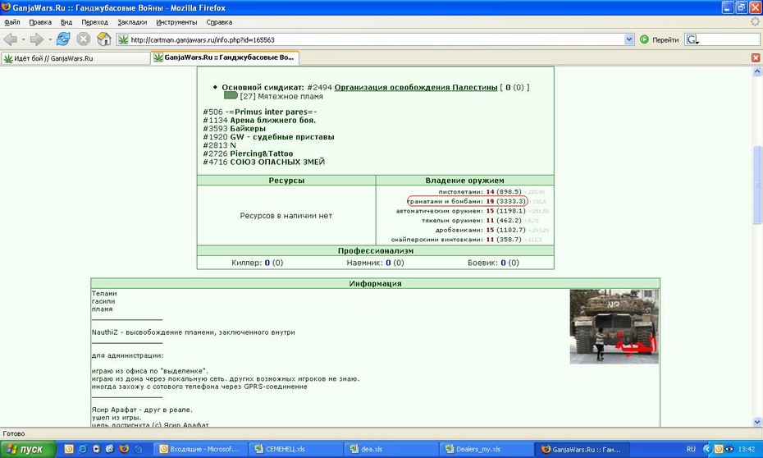Switch to the Идёт бой tab
Image resolution: width=763 pixels, height=458 pixels.
pyautogui.click(x=75, y=58)
